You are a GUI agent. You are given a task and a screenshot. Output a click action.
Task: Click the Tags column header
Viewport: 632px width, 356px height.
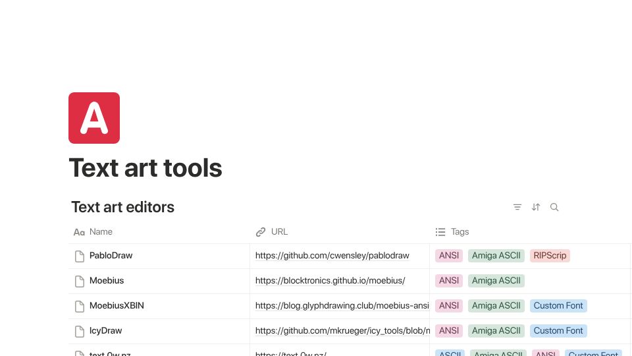click(x=452, y=231)
